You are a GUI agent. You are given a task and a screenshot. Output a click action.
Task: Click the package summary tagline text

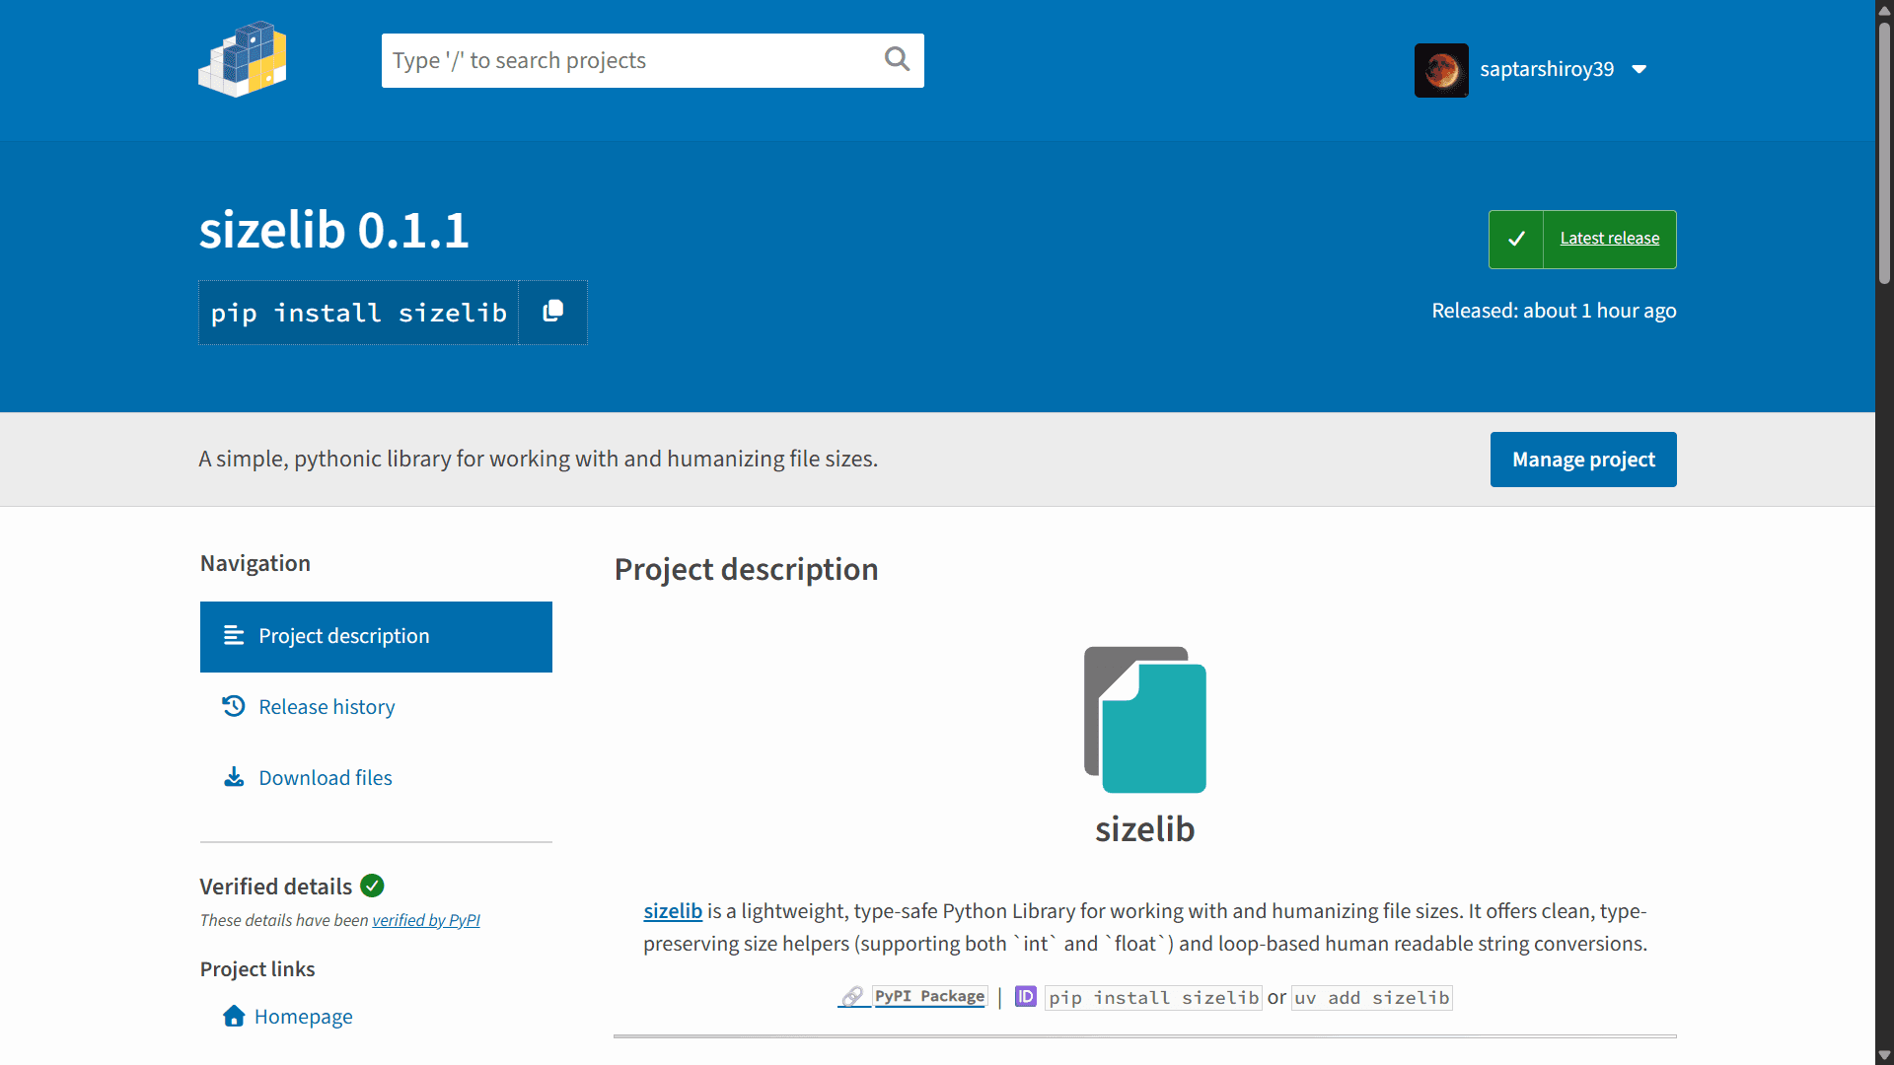click(539, 459)
